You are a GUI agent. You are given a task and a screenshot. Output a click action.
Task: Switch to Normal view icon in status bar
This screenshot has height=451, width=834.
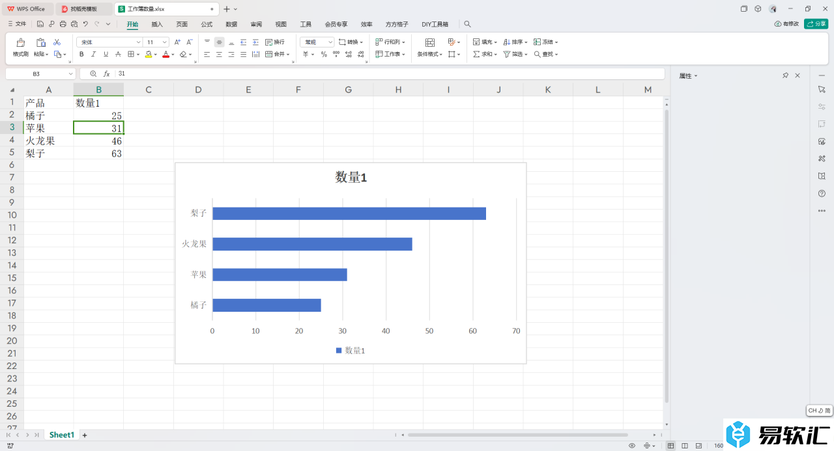click(x=671, y=446)
